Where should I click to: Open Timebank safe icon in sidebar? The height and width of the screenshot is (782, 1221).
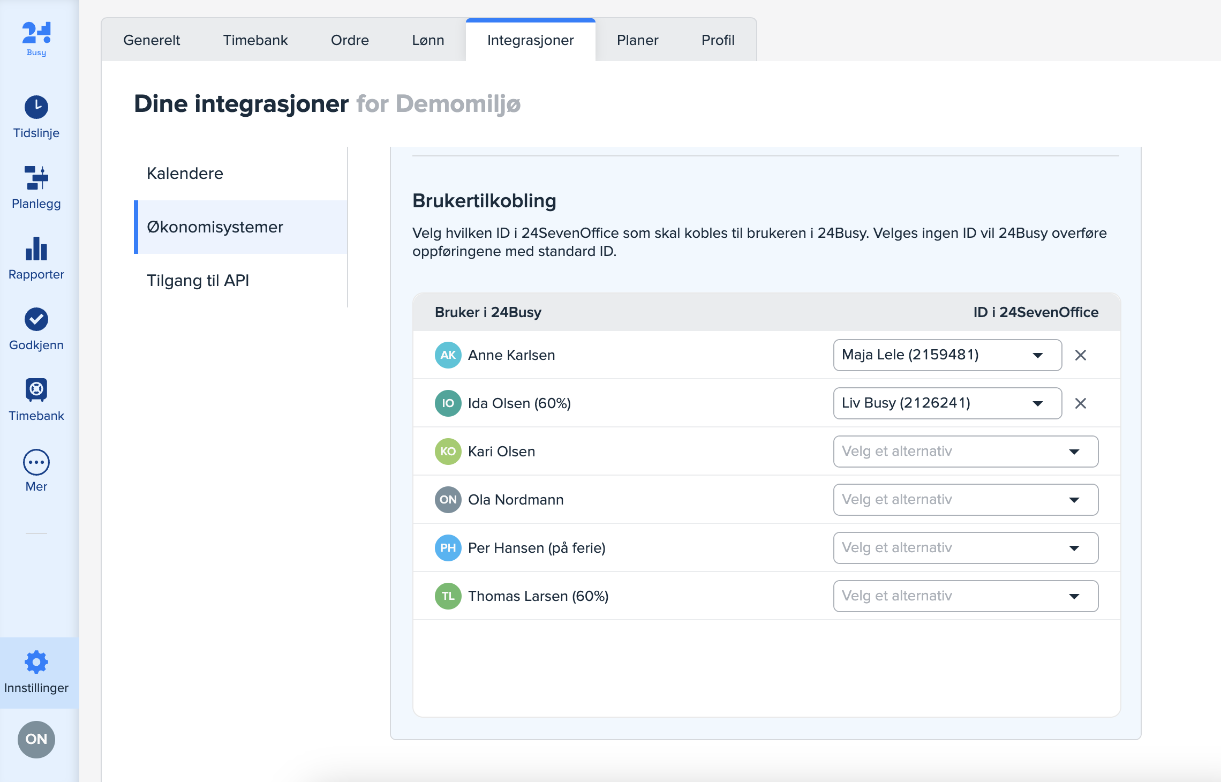coord(36,390)
